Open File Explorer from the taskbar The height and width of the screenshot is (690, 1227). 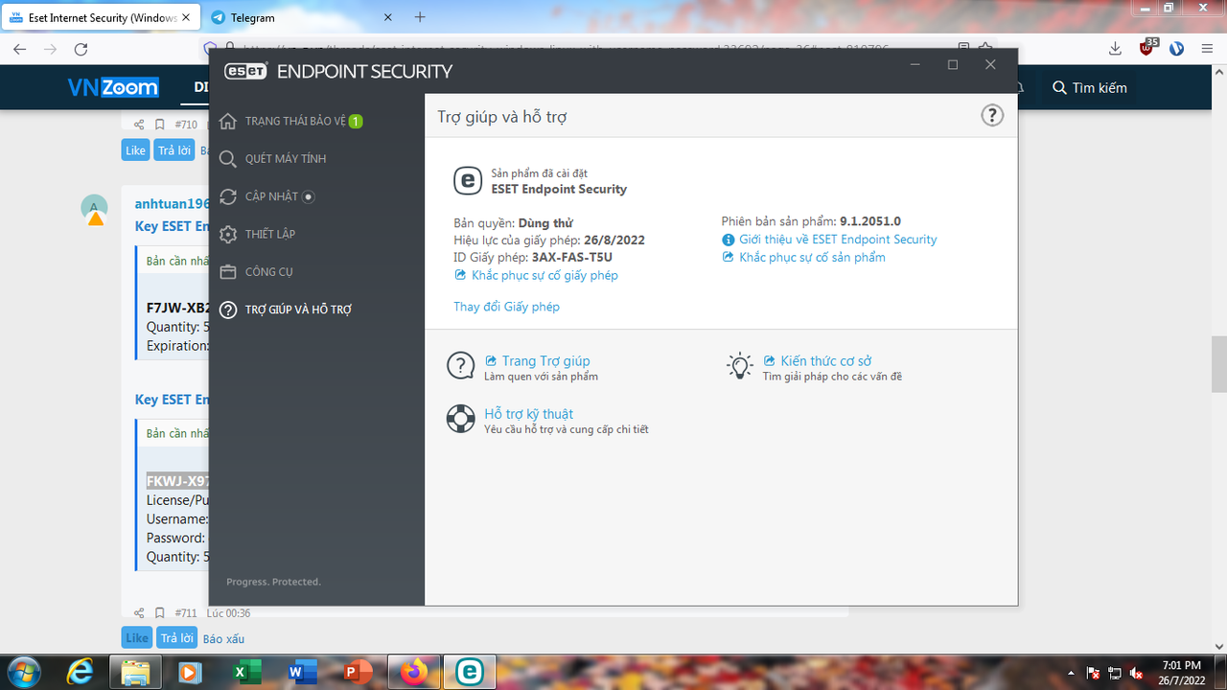(x=135, y=672)
